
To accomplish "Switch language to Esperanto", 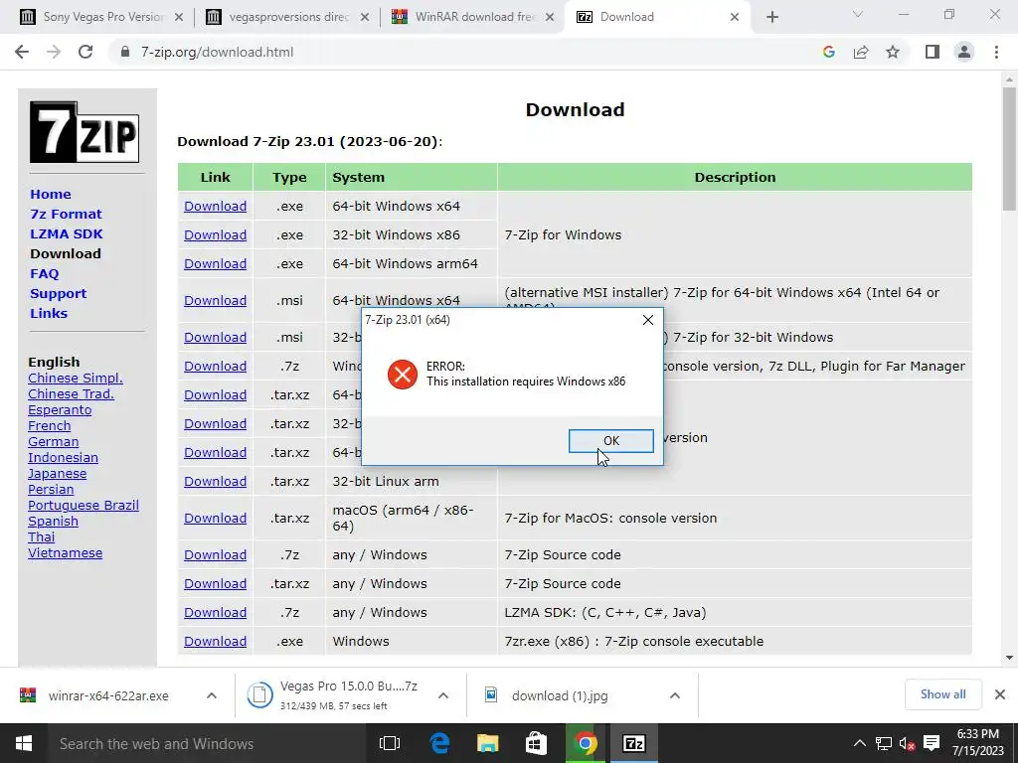I will tap(60, 410).
